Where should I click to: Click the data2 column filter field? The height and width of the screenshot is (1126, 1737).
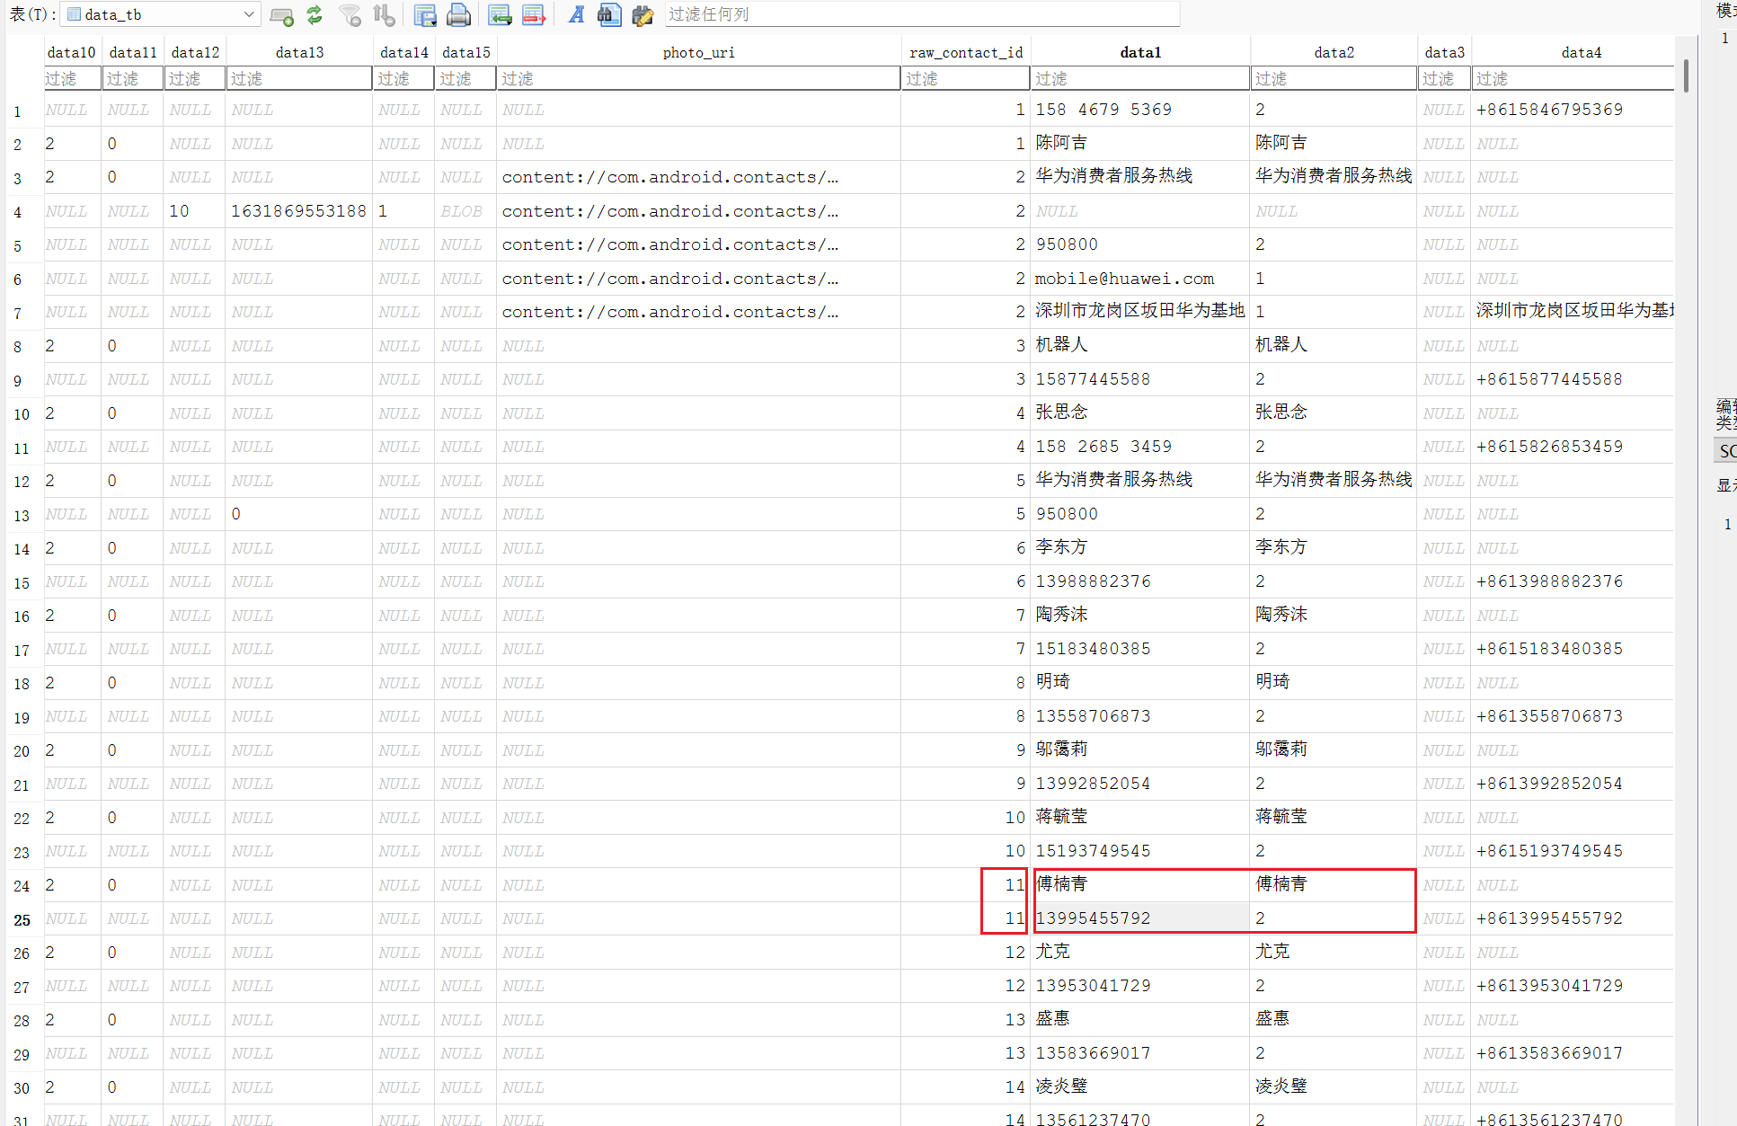click(x=1333, y=79)
